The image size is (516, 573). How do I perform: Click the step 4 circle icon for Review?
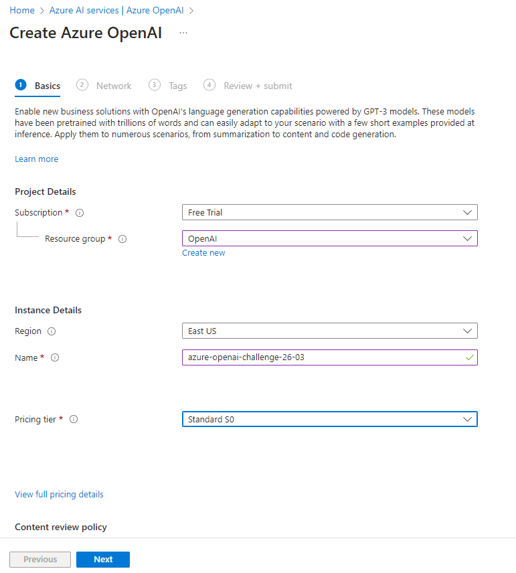(x=209, y=85)
